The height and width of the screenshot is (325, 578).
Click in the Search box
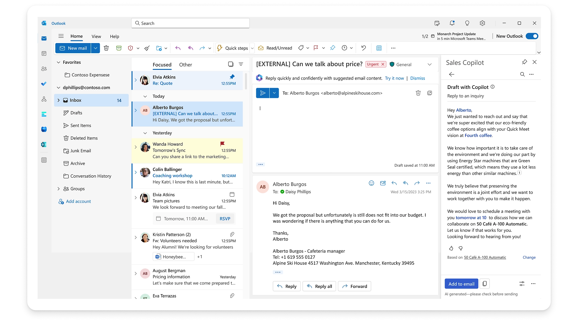click(x=191, y=23)
